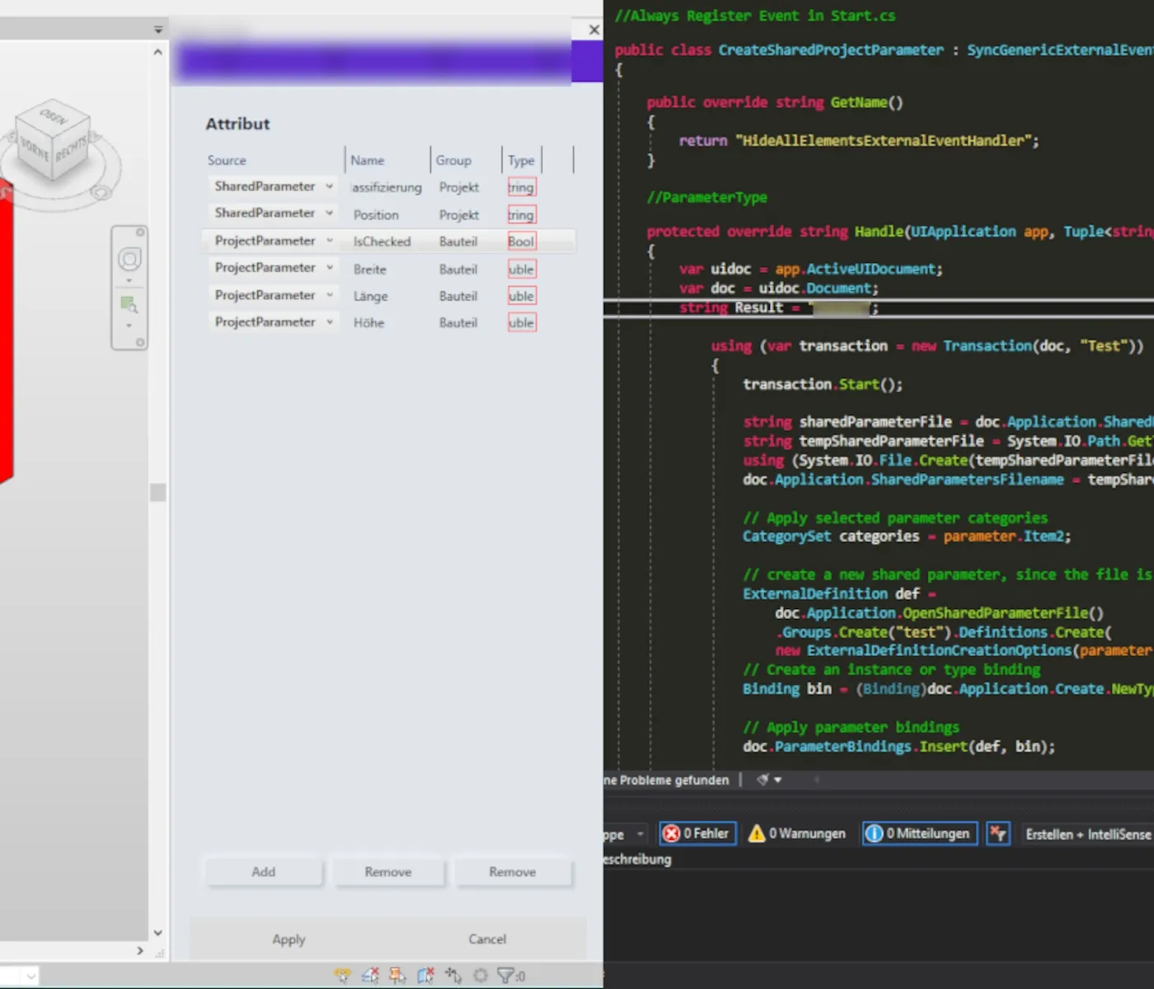Click the clear error list filter icon
1154x989 pixels.
coord(997,834)
